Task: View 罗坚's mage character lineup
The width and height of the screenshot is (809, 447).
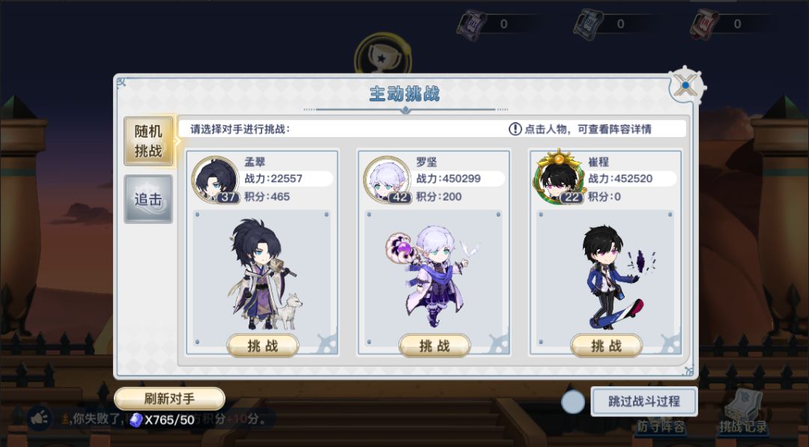Action: [x=432, y=276]
